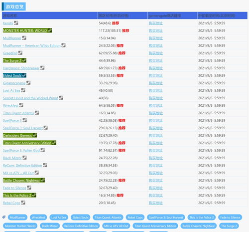Open the Steam icon next to MX vs ATV – All Out
Screen dimensions: 249x232
(x=37, y=173)
